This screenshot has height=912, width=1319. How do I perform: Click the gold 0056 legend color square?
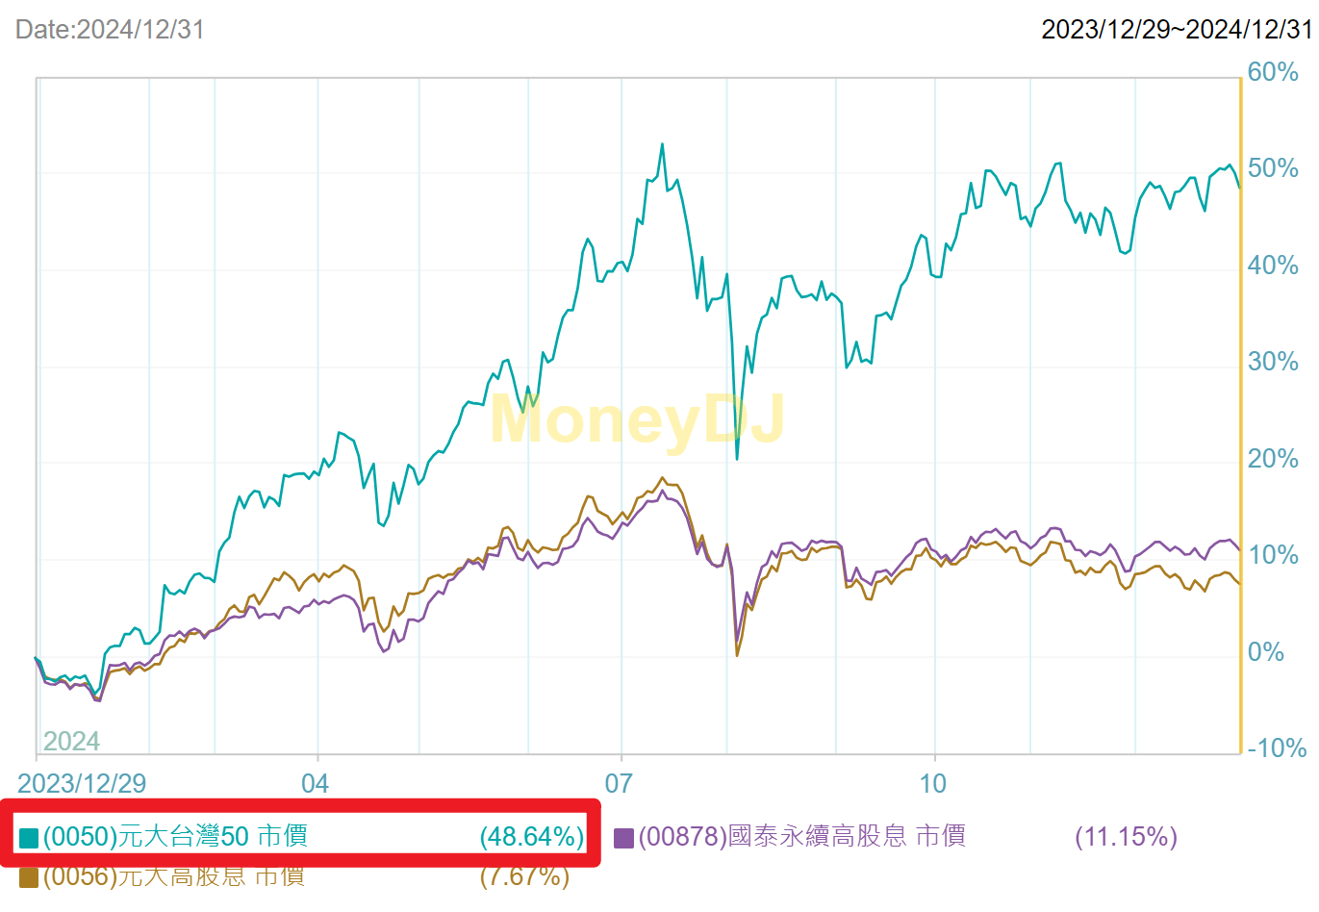coord(29,876)
